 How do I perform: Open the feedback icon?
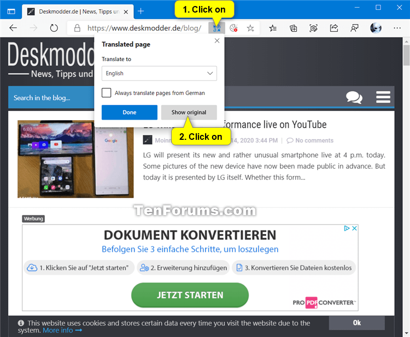click(x=354, y=28)
